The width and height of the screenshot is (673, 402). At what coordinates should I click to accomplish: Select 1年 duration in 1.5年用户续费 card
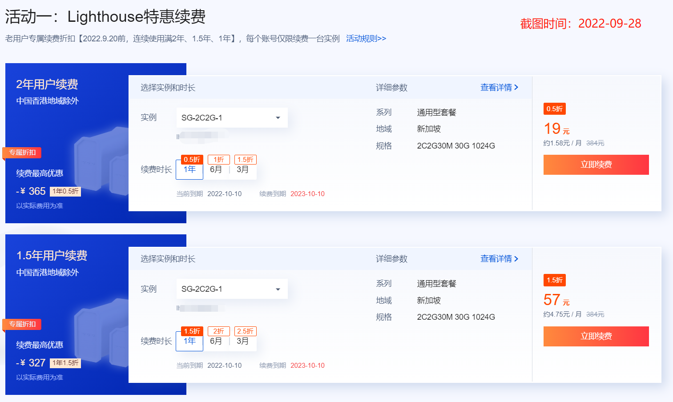pyautogui.click(x=189, y=341)
